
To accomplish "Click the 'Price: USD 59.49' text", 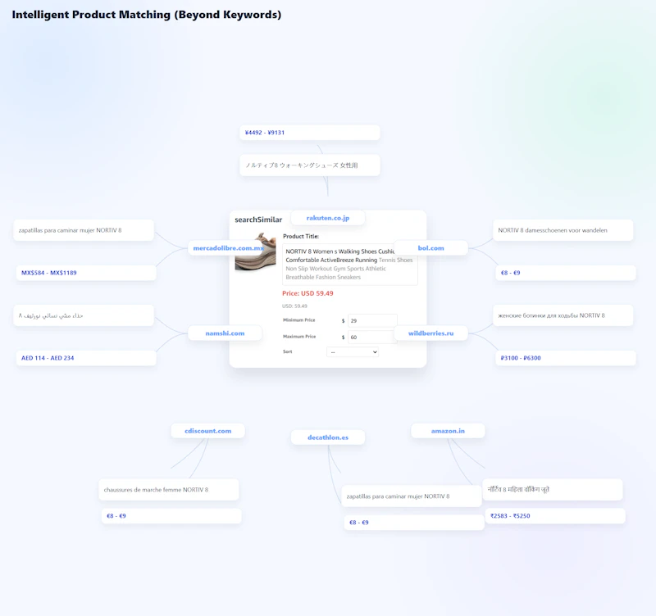I will 307,293.
